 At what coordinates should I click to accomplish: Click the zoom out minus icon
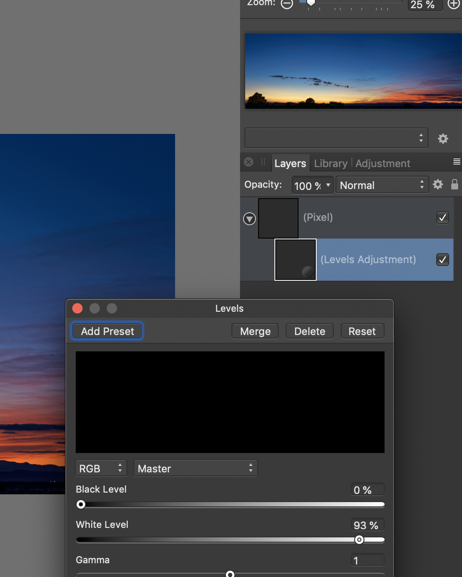(x=286, y=4)
